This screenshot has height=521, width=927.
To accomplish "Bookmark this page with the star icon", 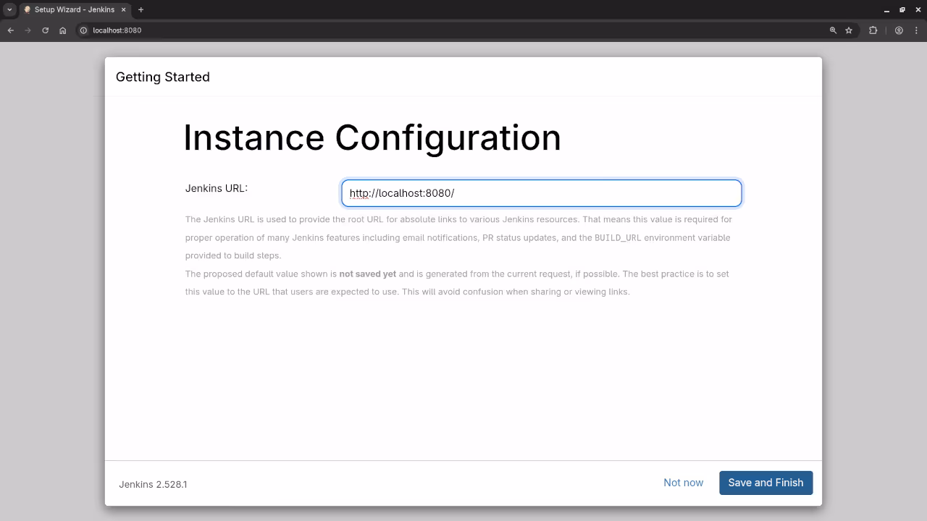I will pyautogui.click(x=849, y=30).
